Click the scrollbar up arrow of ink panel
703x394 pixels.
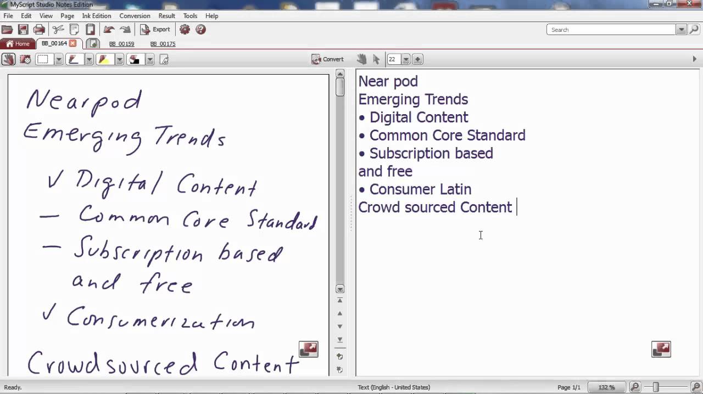pyautogui.click(x=340, y=74)
